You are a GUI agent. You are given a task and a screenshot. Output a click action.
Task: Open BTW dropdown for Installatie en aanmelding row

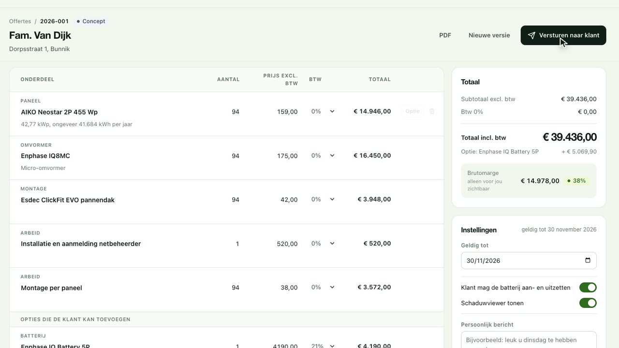tap(323, 244)
